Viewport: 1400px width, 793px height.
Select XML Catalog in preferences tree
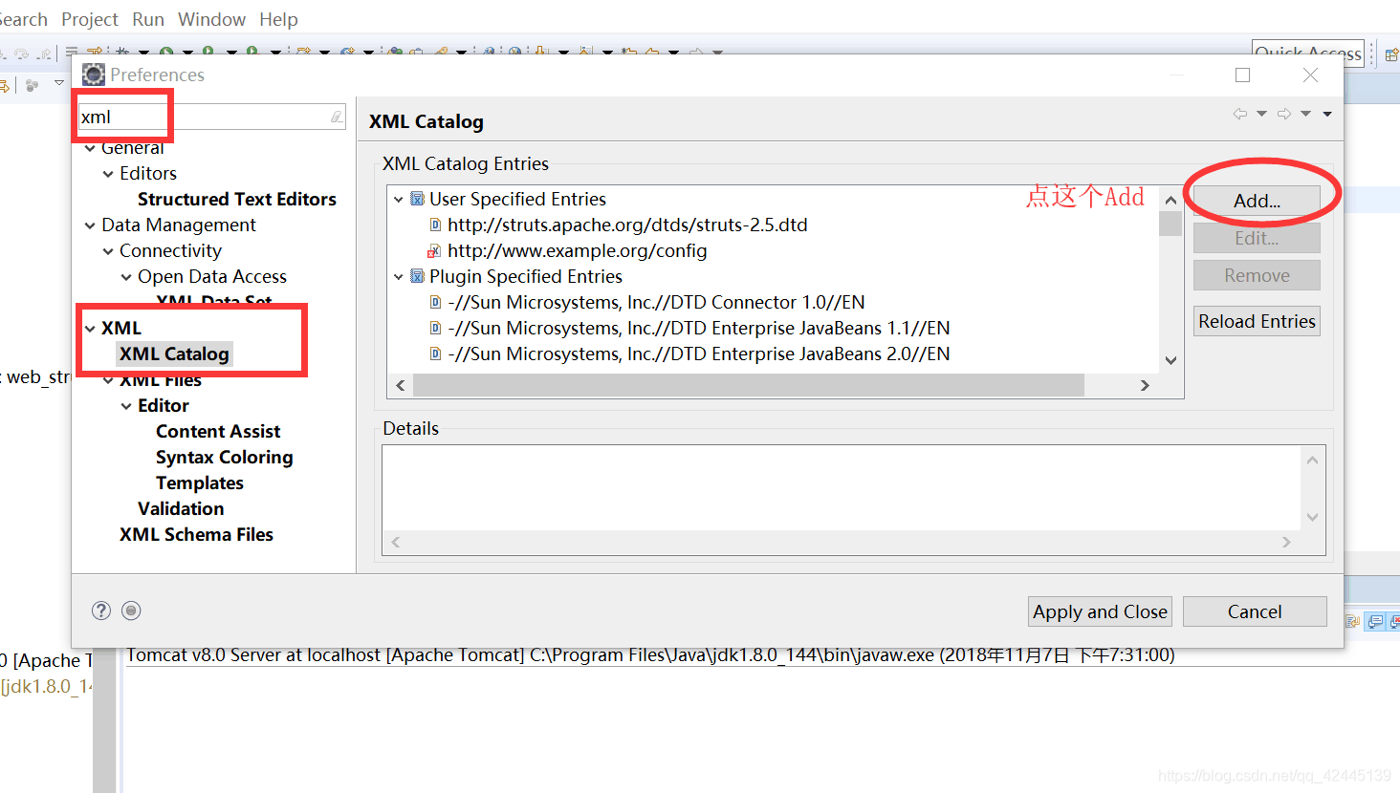pyautogui.click(x=174, y=354)
